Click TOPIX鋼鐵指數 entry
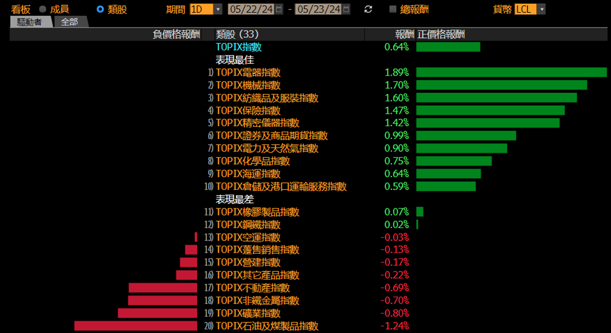 tap(248, 225)
